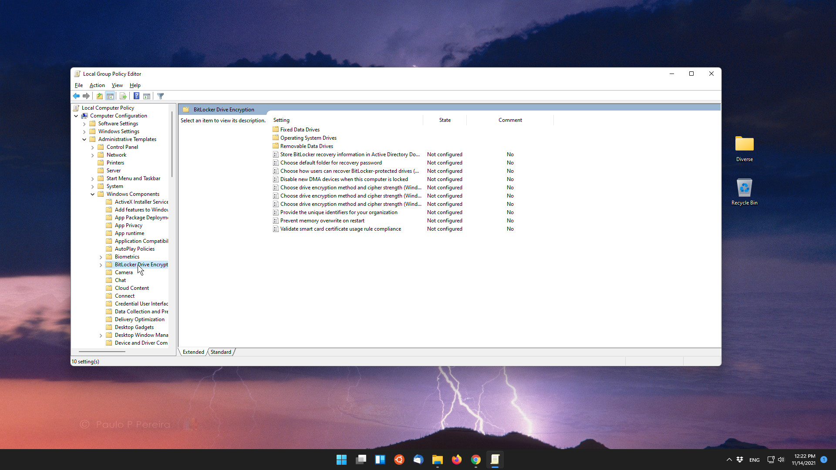Click the tree pane vertical scrollbar

(172, 144)
